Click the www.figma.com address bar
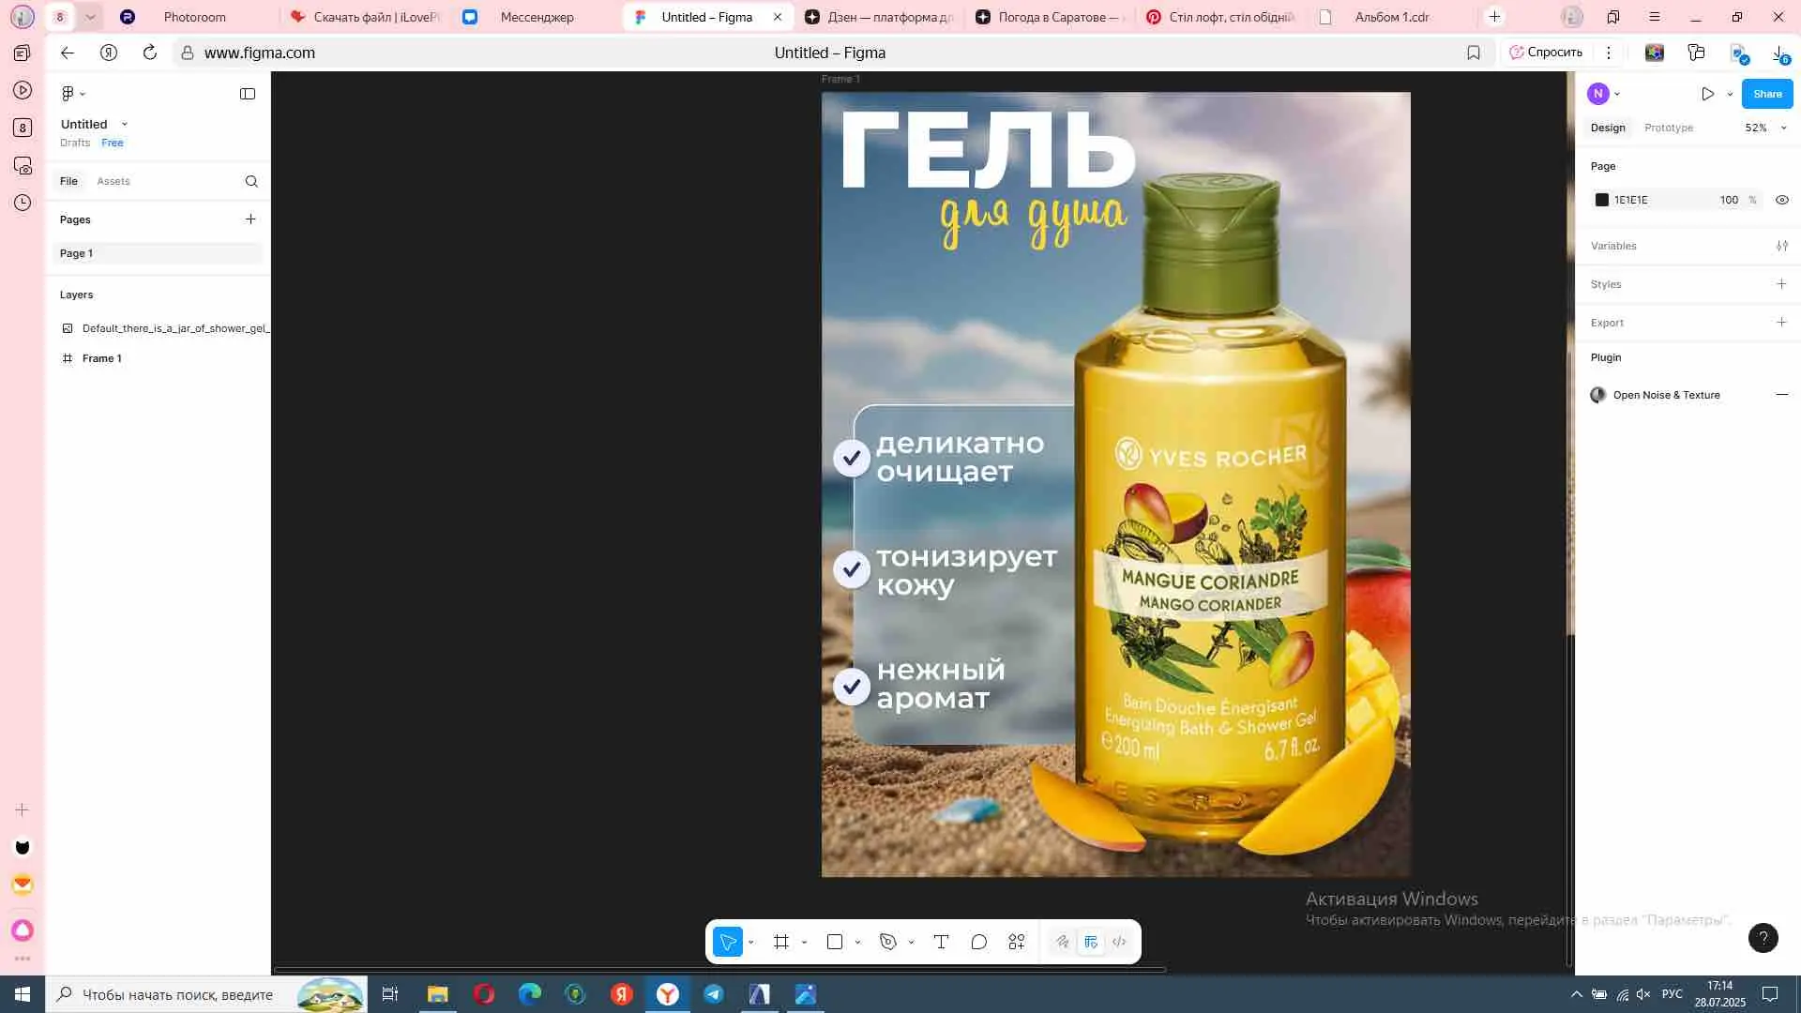 click(260, 53)
